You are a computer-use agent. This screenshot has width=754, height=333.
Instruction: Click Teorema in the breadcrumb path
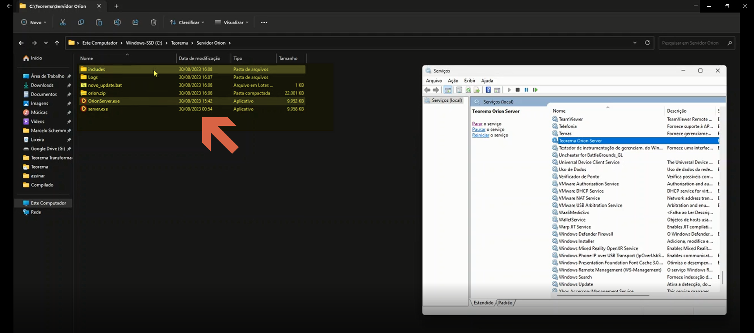pyautogui.click(x=179, y=43)
